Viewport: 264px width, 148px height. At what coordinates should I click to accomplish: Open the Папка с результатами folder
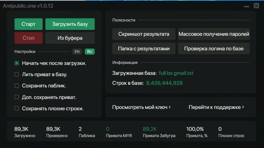pyautogui.click(x=144, y=49)
